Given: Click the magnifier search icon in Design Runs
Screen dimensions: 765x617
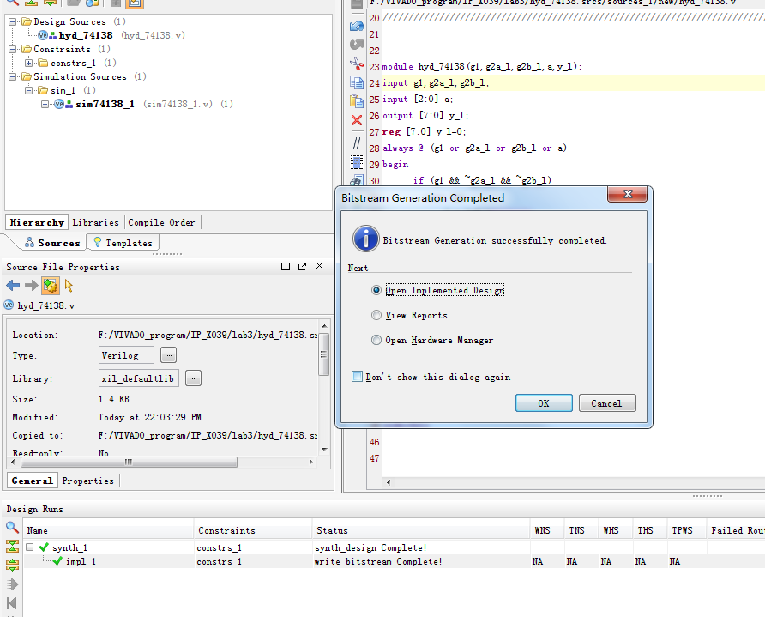Looking at the screenshot, I should click(x=12, y=528).
